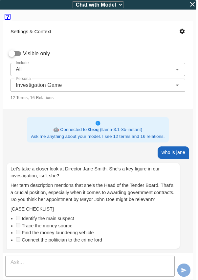Click the robot emoji in connection banner

click(56, 130)
